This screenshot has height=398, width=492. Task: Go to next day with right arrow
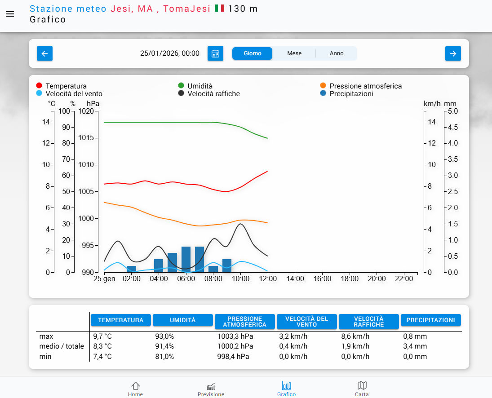tap(453, 53)
